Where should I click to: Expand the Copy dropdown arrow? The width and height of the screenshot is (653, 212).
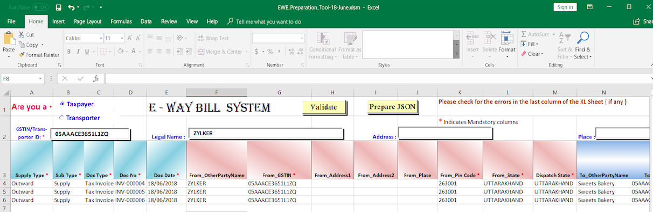point(43,45)
